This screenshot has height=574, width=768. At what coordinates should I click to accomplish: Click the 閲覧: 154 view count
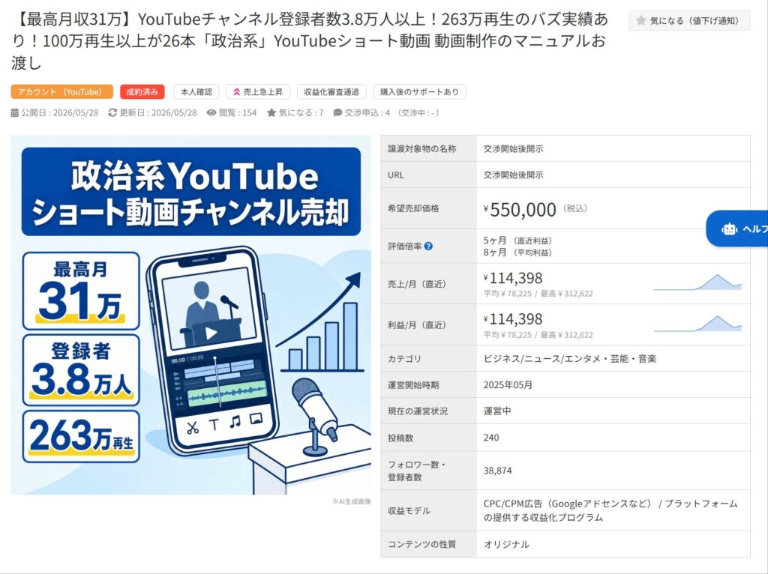[x=238, y=112]
